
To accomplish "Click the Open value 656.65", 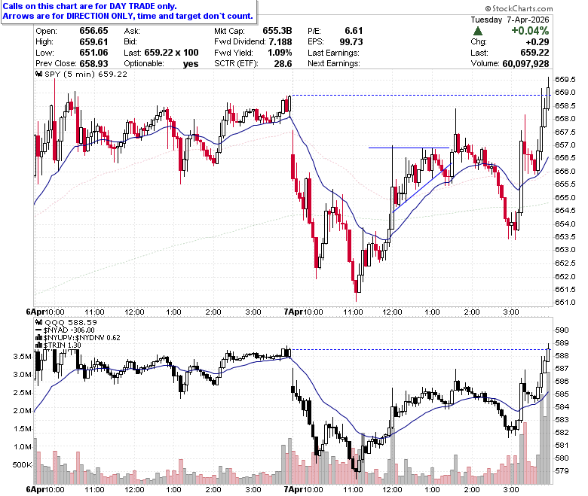I will (x=93, y=31).
